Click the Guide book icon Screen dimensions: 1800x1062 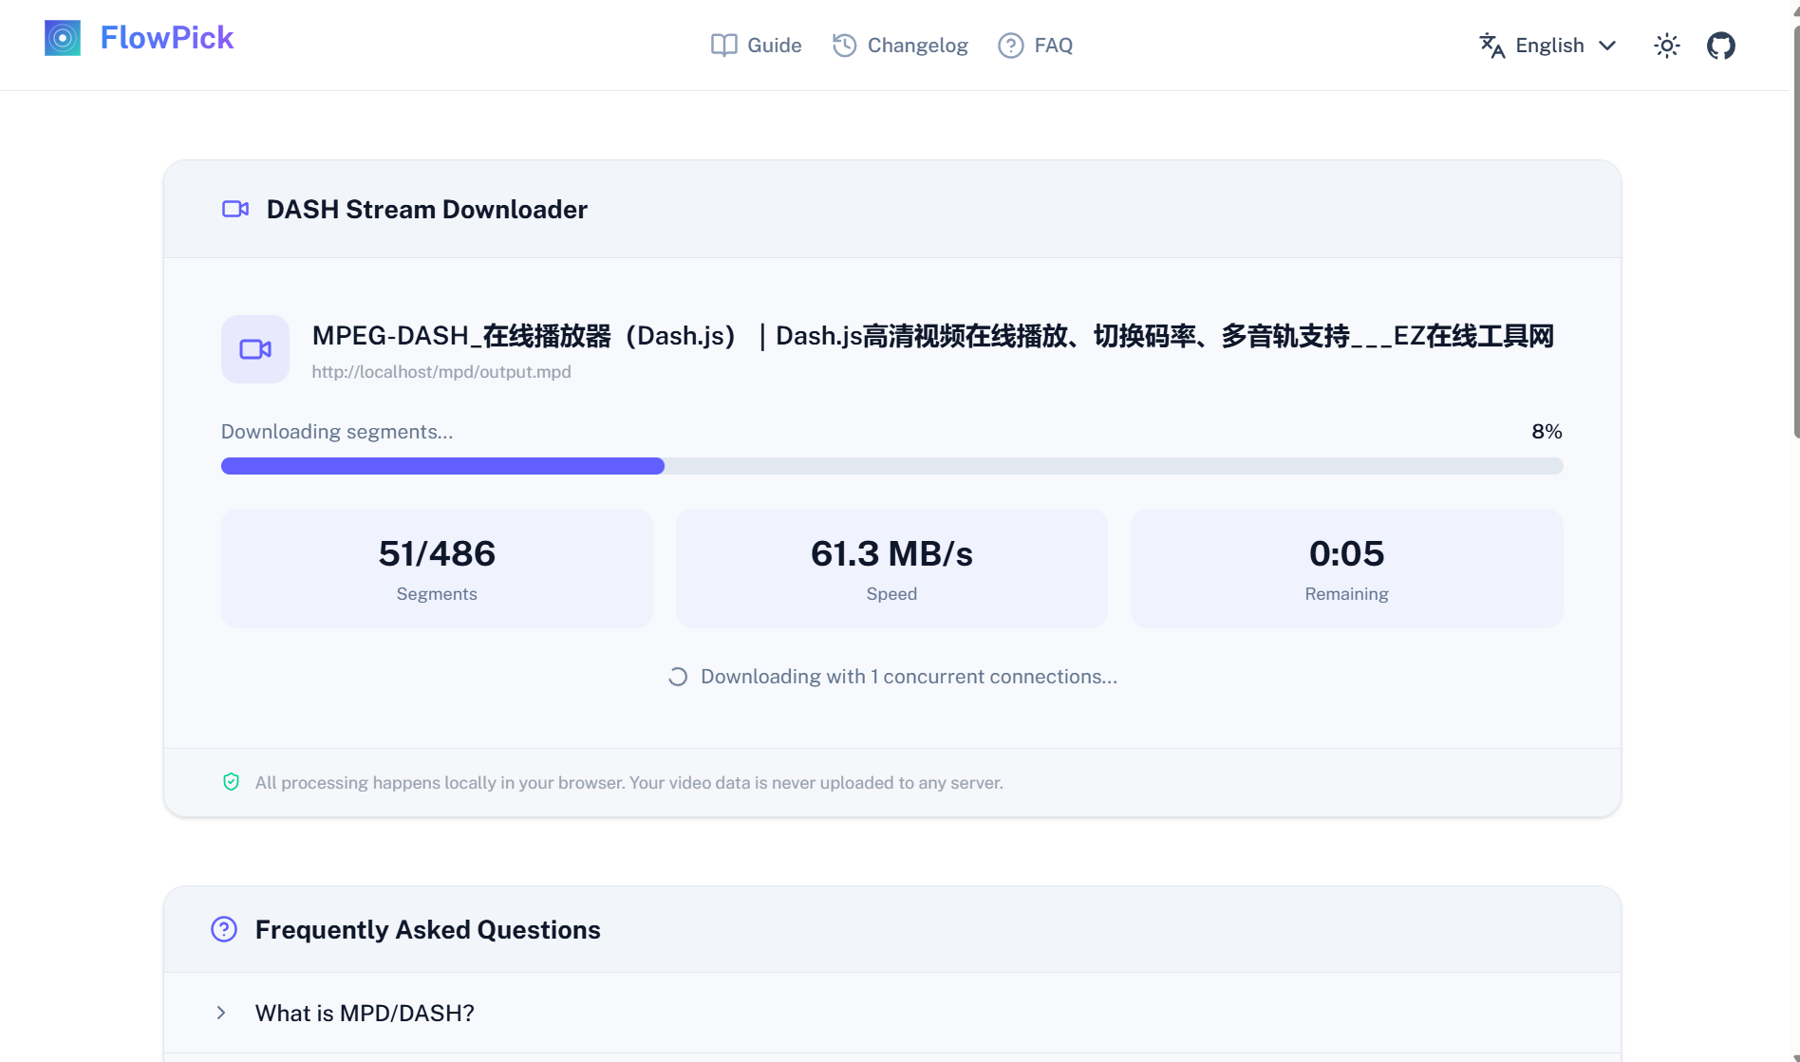[x=724, y=46]
